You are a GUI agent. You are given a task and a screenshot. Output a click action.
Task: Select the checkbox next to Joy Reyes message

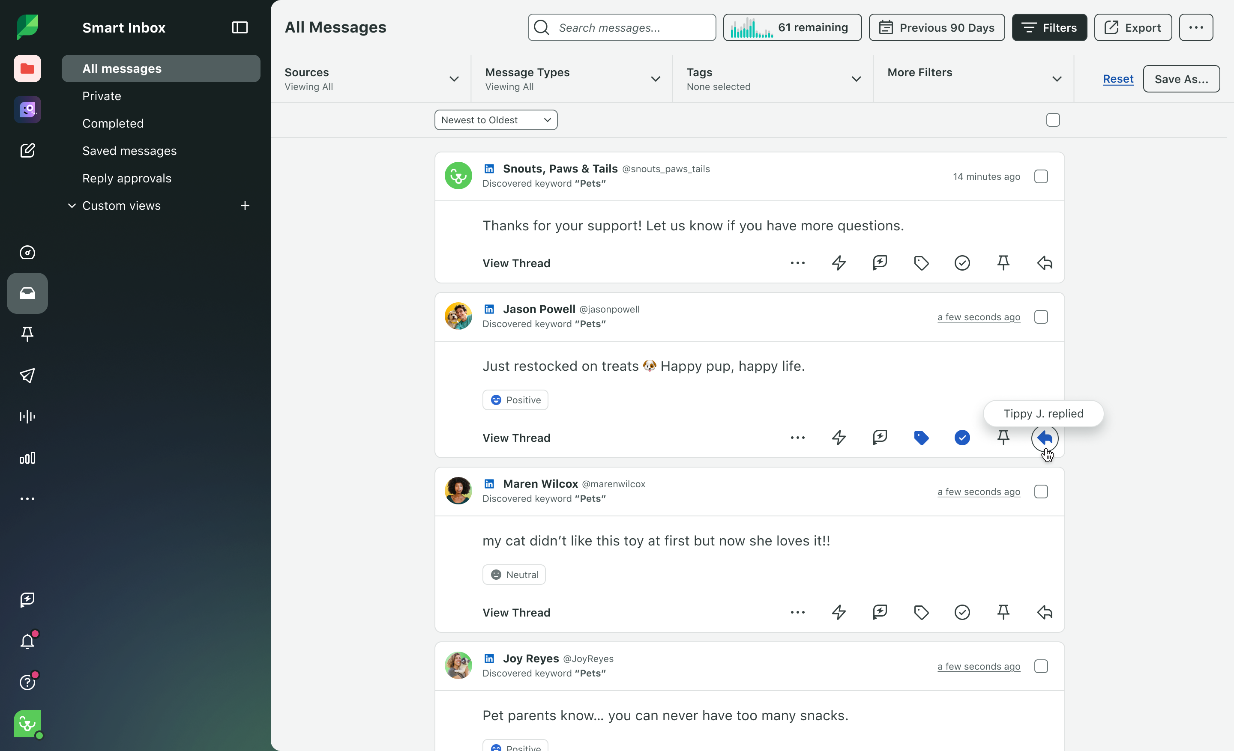[x=1041, y=666]
